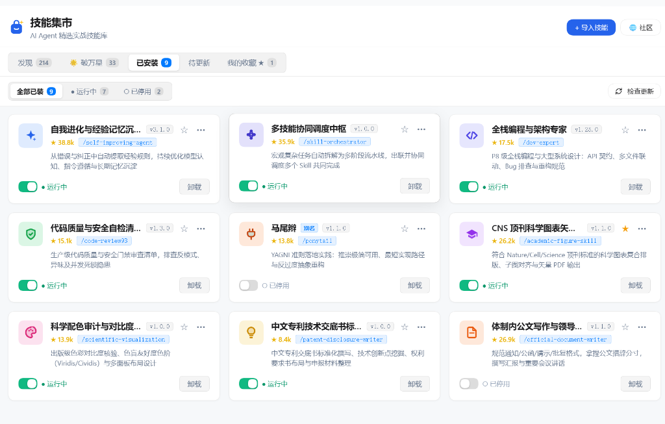
Task: Click the purple orchestrator icon of 多技能协同调度中枢
Action: click(x=251, y=135)
